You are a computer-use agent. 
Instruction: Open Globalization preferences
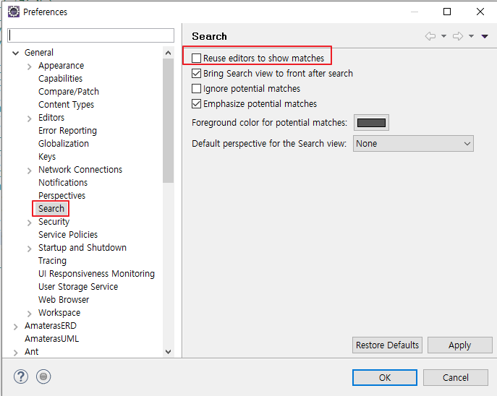coord(64,143)
